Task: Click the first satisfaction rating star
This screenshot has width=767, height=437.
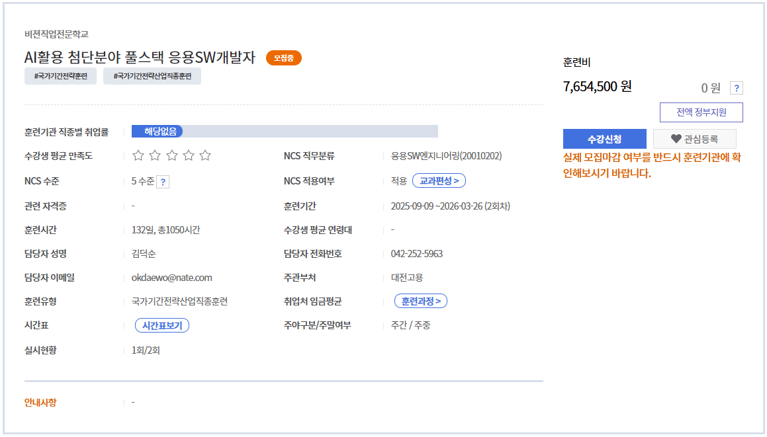Action: coord(138,155)
